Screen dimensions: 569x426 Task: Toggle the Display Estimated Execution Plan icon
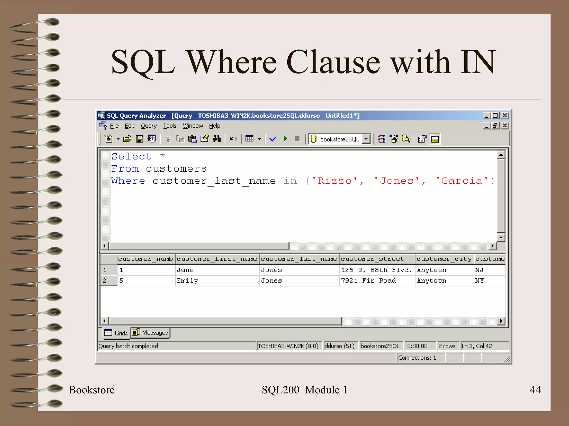[381, 139]
